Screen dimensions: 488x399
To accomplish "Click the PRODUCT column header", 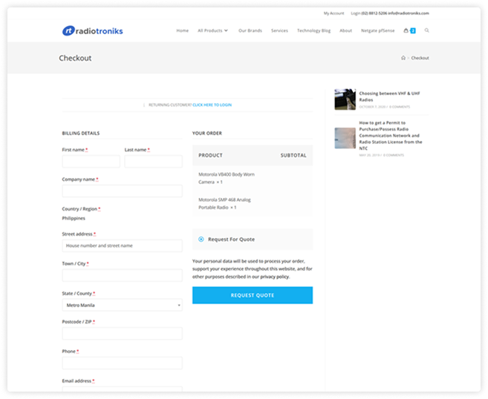I will point(210,155).
